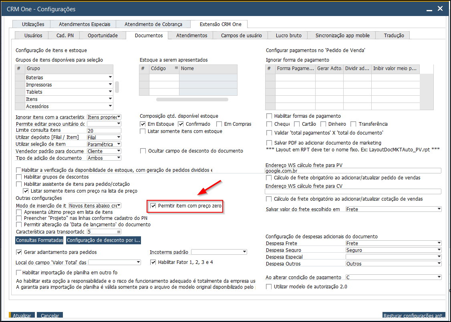Screen dimensions: 451x322
Task: Click the Gerar Adto. column header
Action: [330, 68]
